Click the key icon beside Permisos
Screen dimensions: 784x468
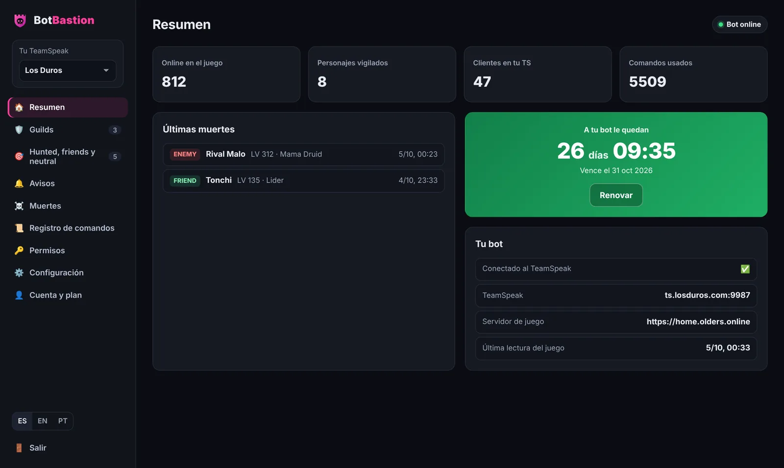[x=19, y=251]
